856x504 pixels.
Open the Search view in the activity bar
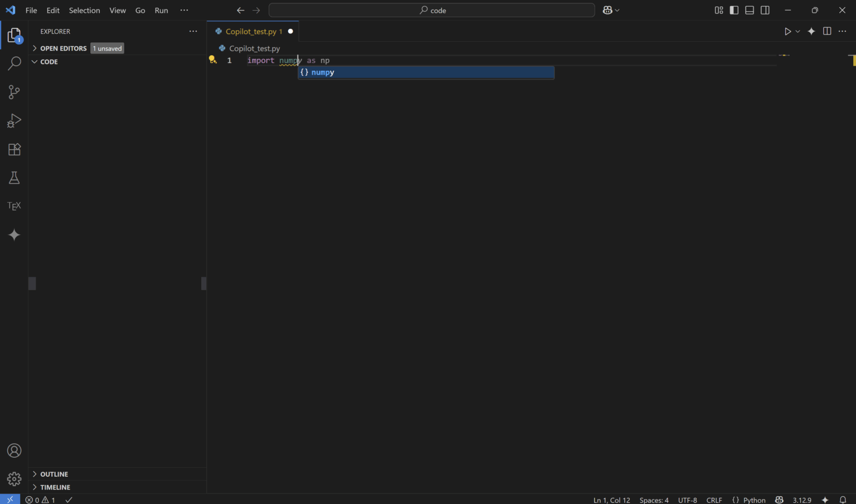coord(14,63)
